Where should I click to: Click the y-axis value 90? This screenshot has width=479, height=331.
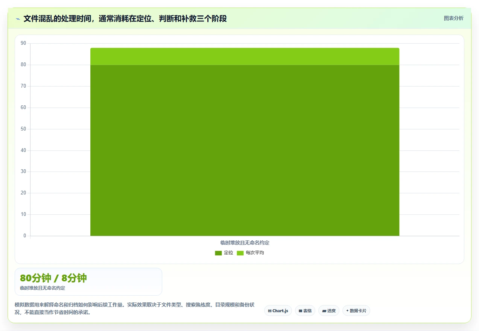(x=23, y=43)
